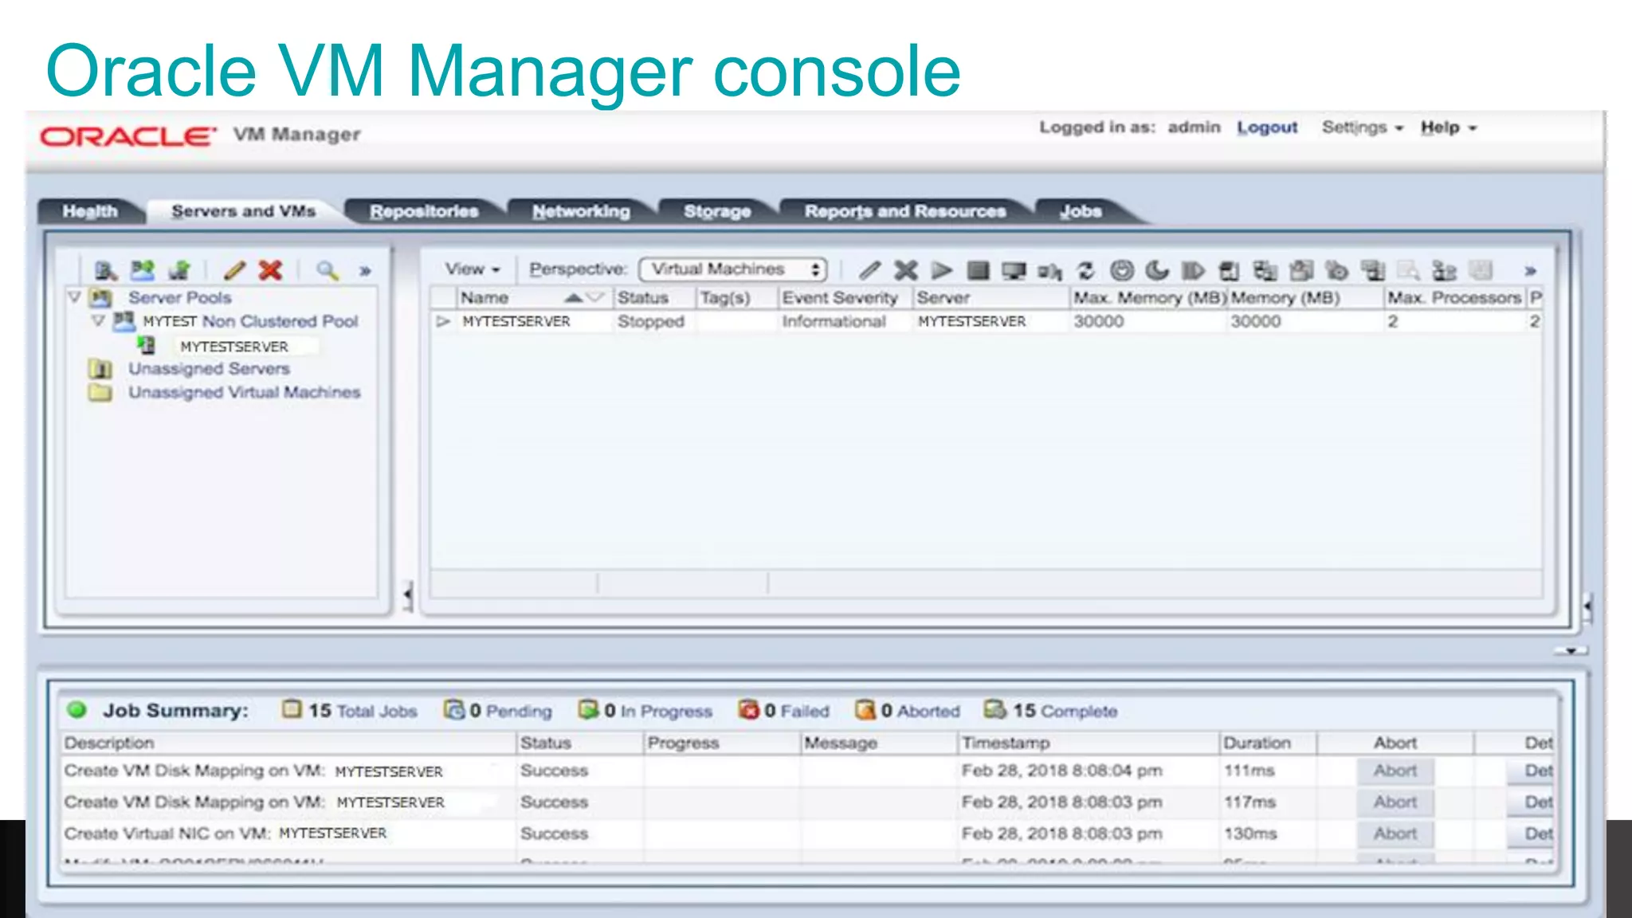This screenshot has width=1632, height=918.
Task: Click 0 Aborted jobs filter
Action: (908, 710)
